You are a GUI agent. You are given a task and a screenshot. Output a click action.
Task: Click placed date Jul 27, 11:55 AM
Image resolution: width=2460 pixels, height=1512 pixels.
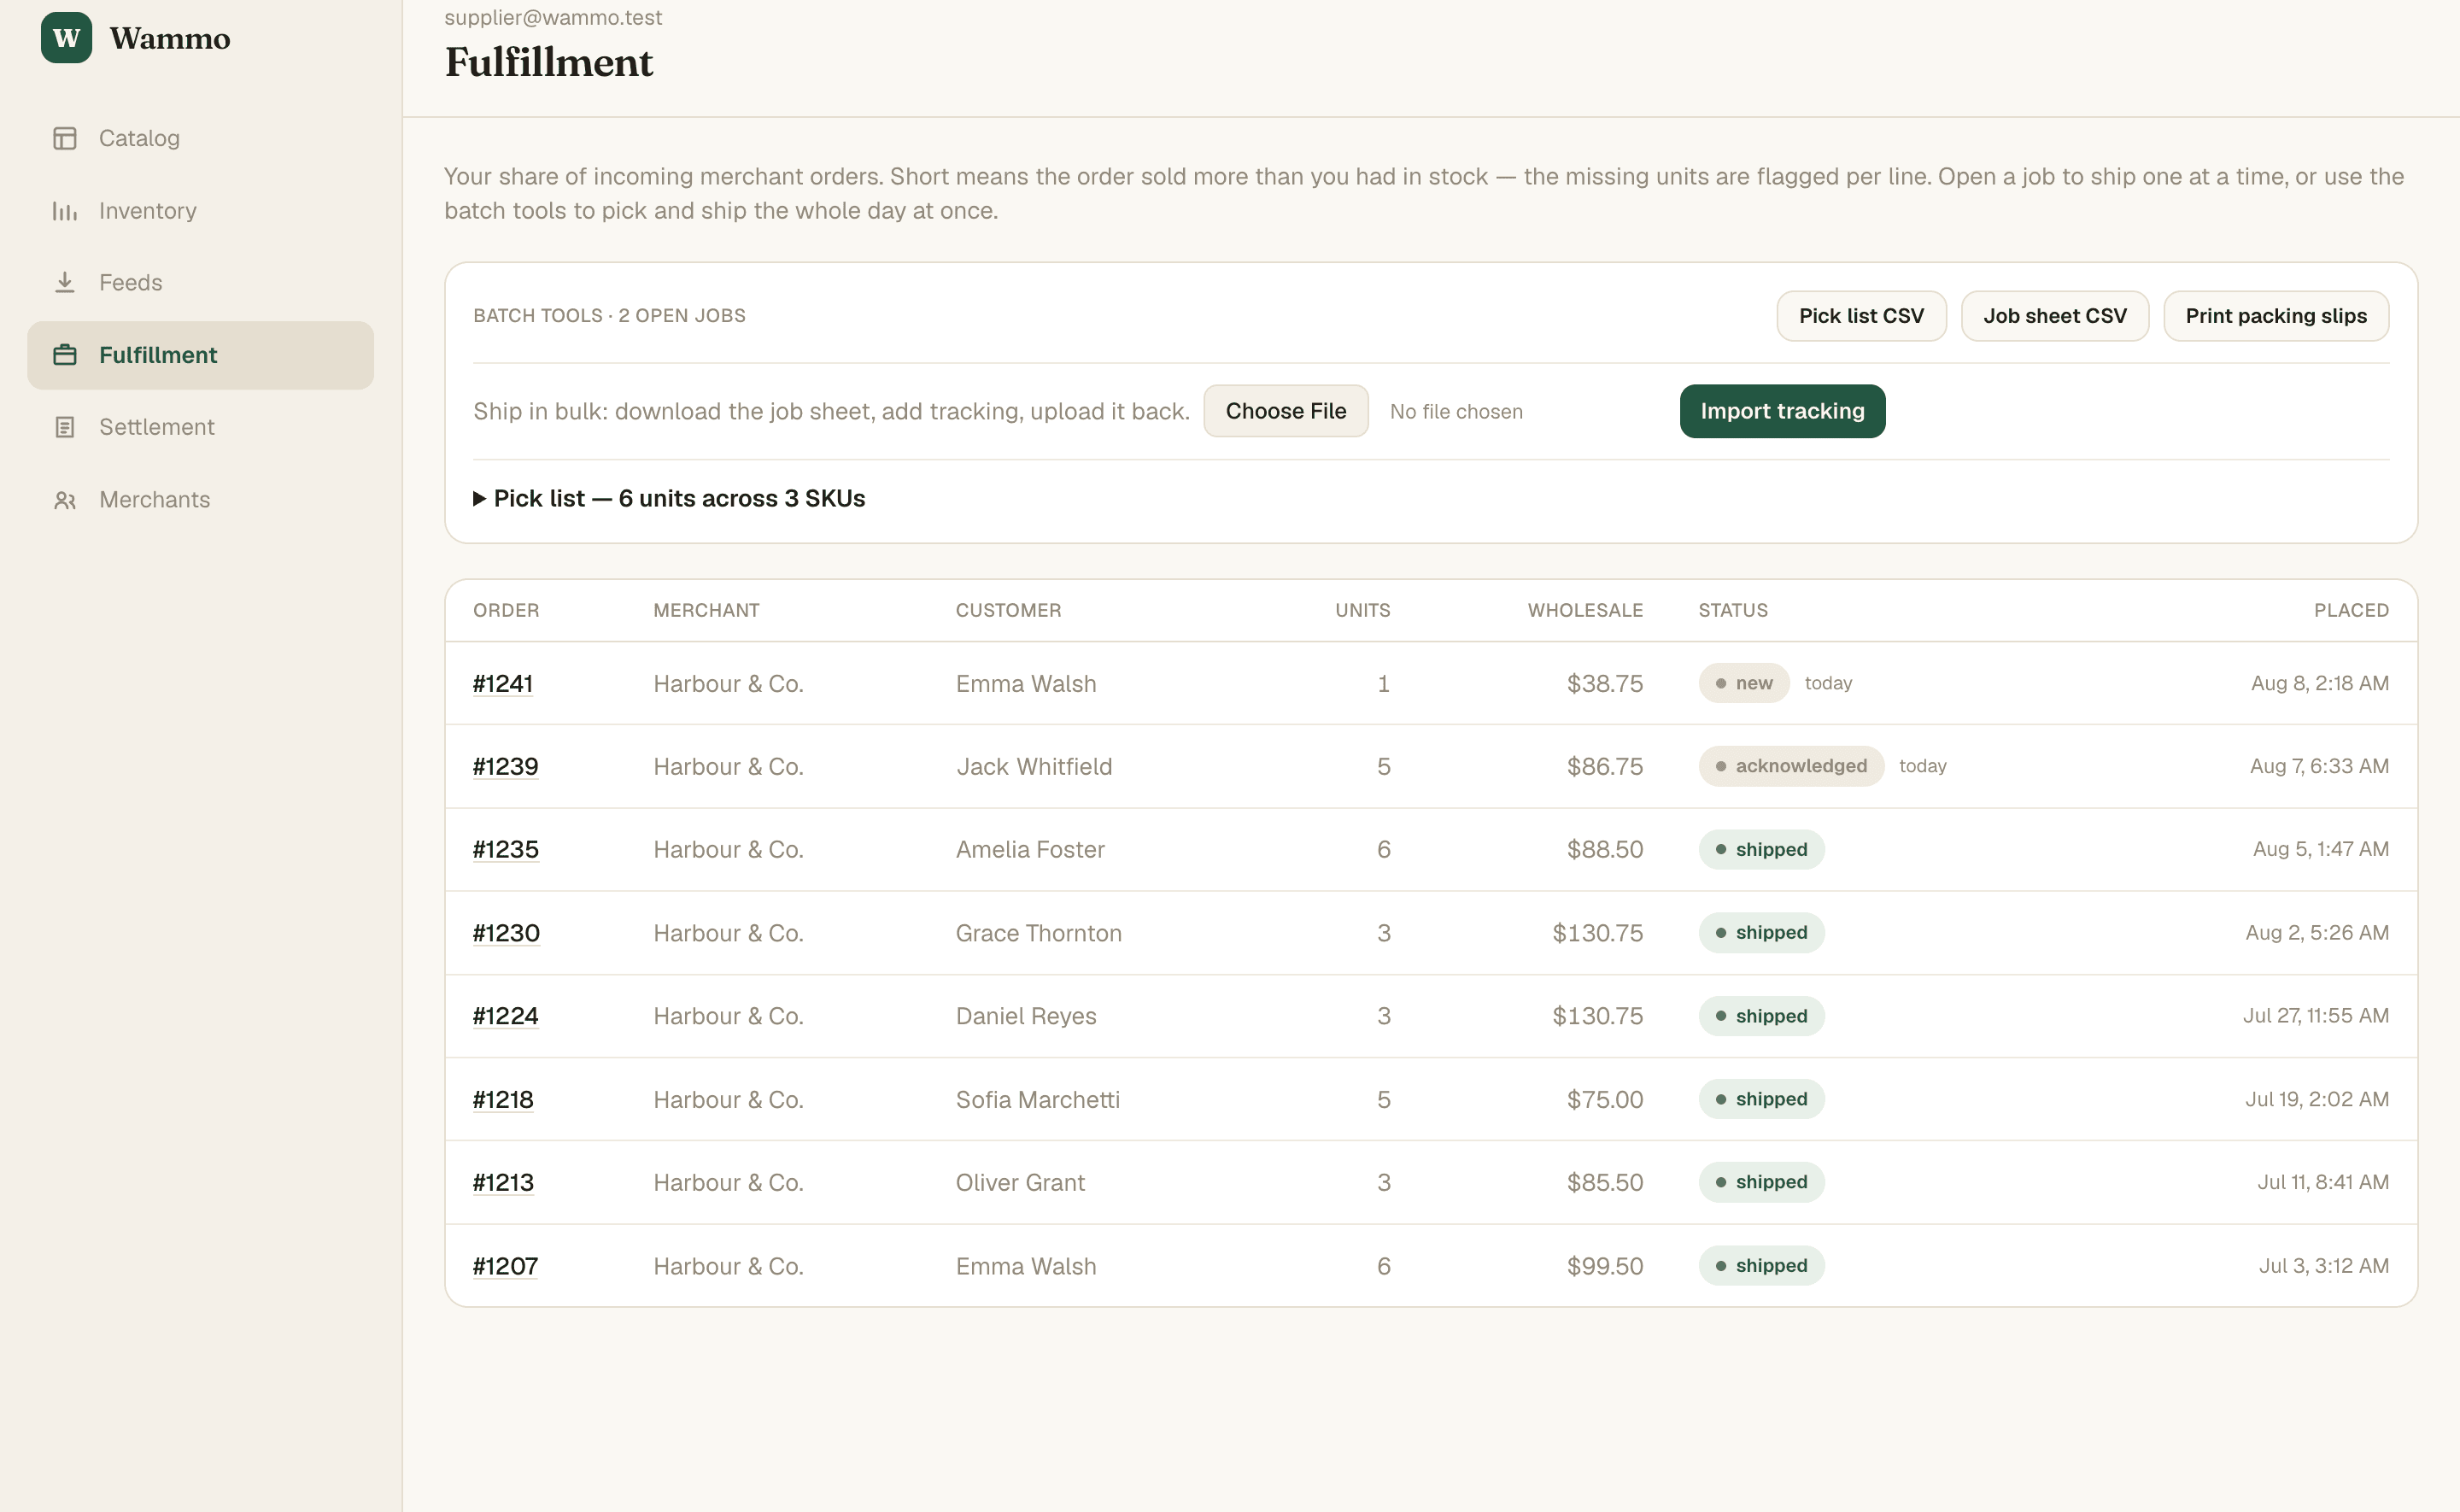[x=2315, y=1016]
